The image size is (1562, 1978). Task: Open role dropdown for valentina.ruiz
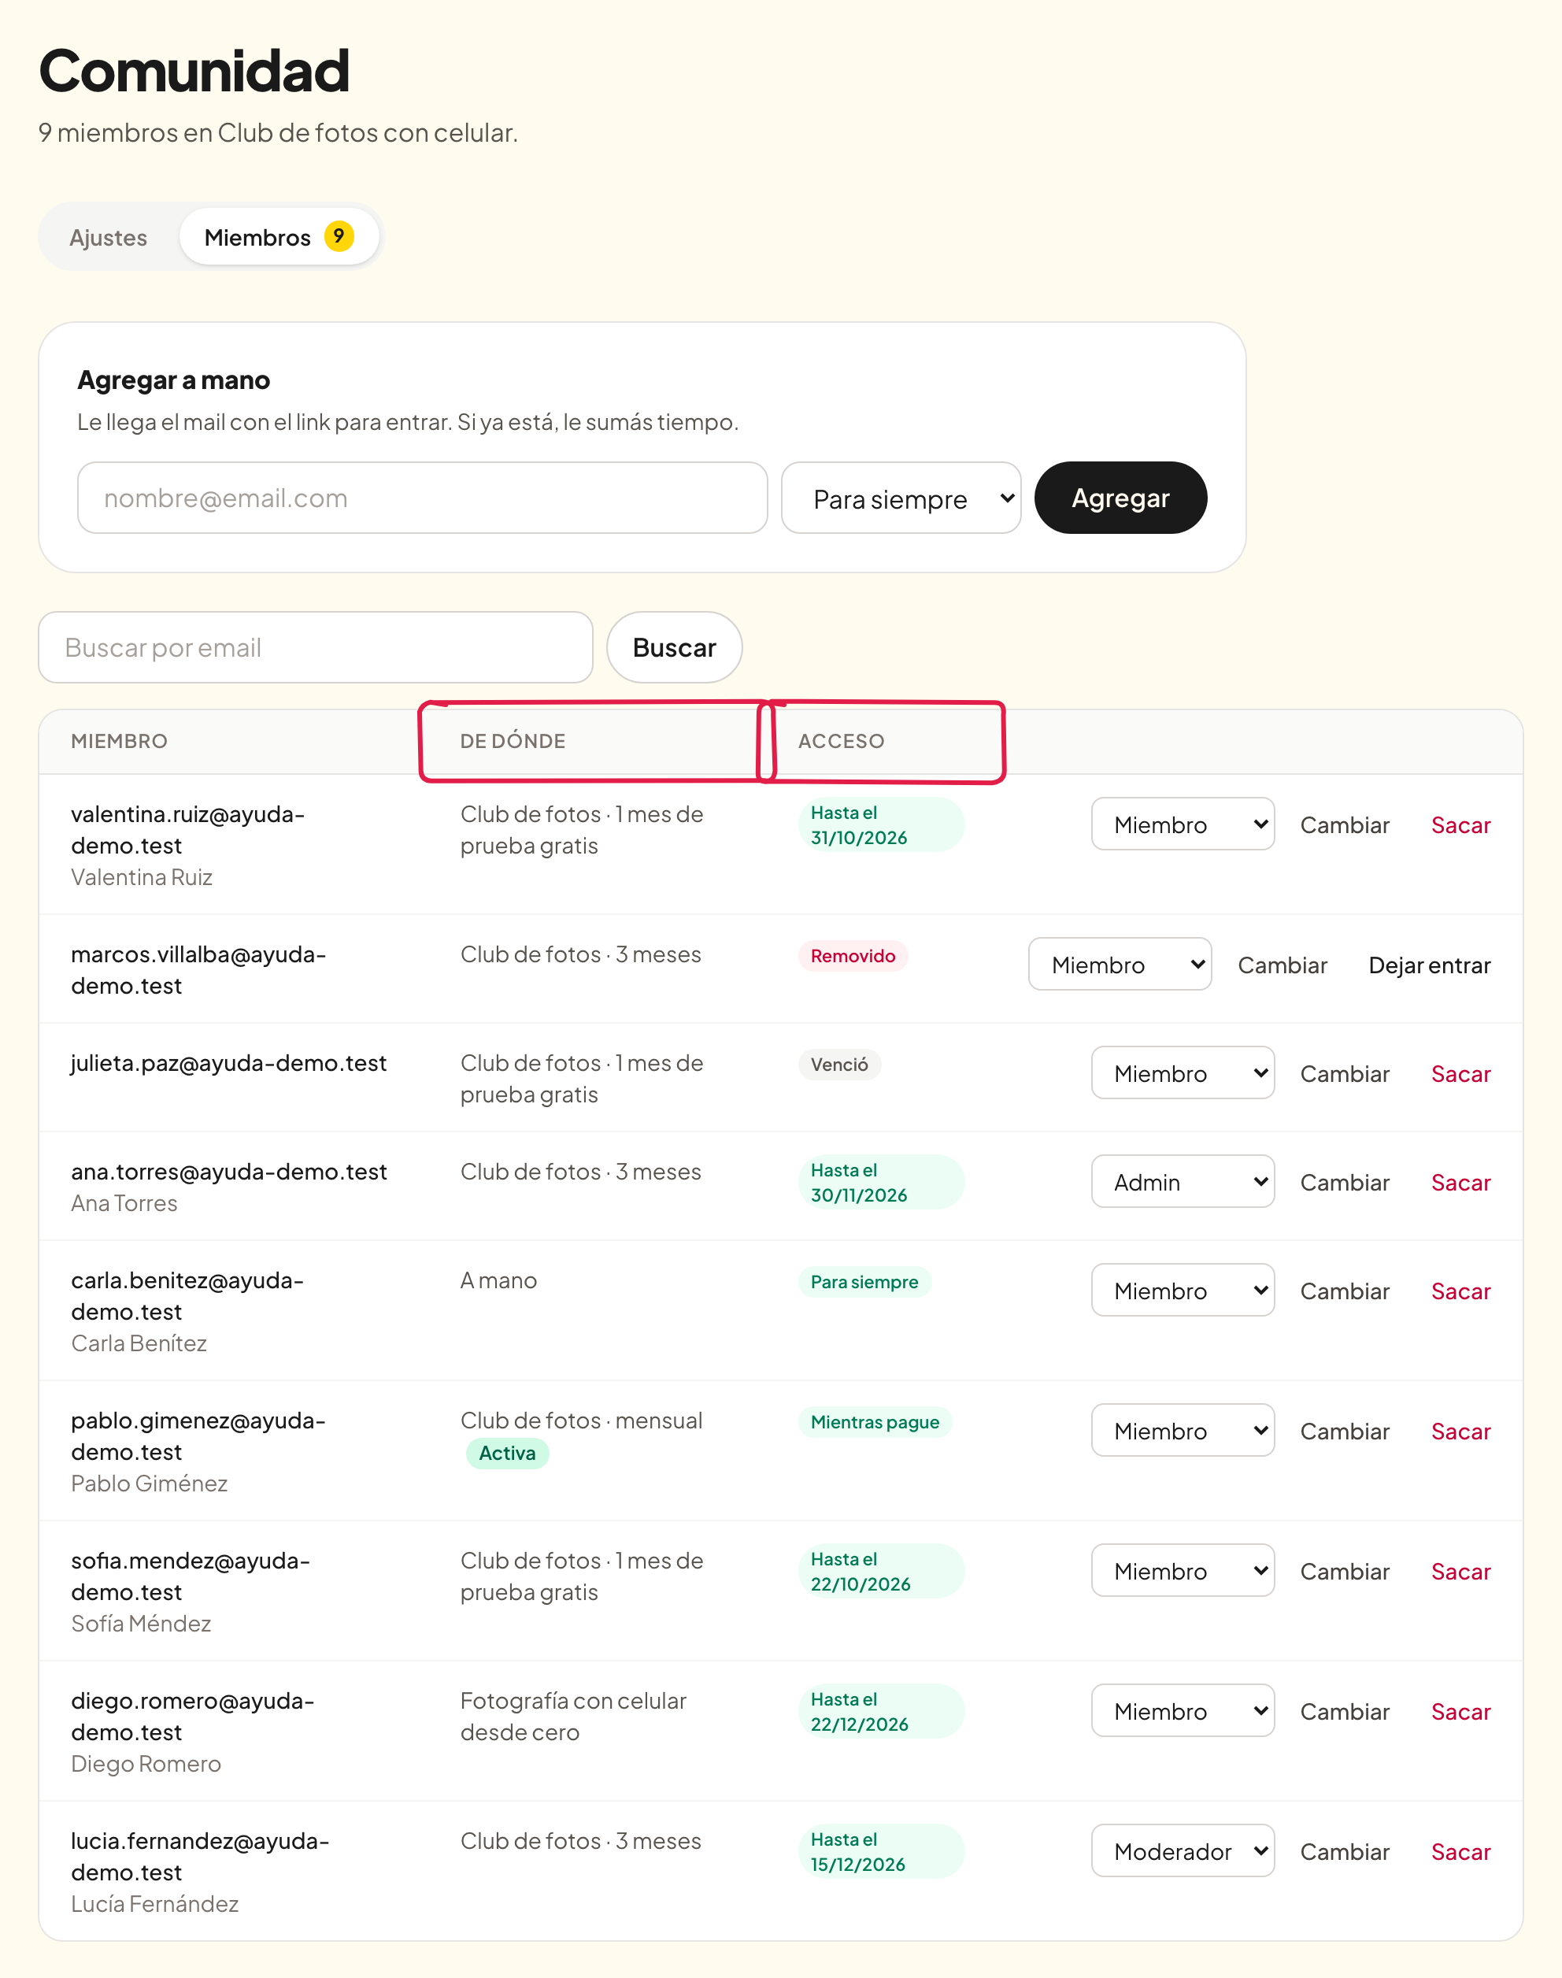pos(1183,824)
